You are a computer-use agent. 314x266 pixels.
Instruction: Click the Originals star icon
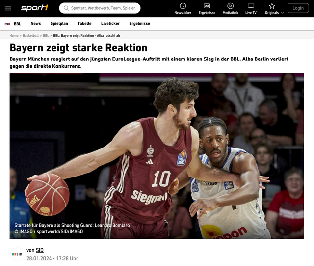(x=272, y=6)
